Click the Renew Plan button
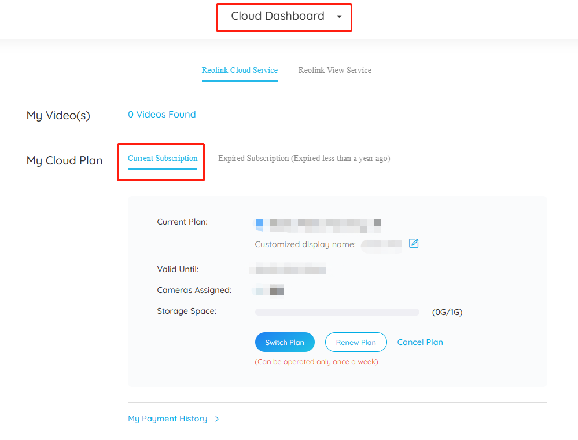Viewport: 578px width, 440px height. pyautogui.click(x=356, y=342)
